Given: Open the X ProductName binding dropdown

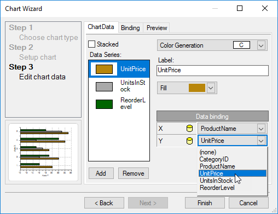Looking at the screenshot, I should click(x=261, y=129).
